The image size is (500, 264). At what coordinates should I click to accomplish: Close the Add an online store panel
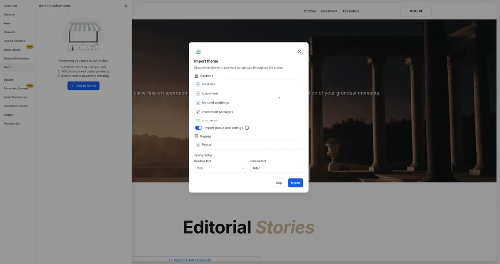[126, 6]
